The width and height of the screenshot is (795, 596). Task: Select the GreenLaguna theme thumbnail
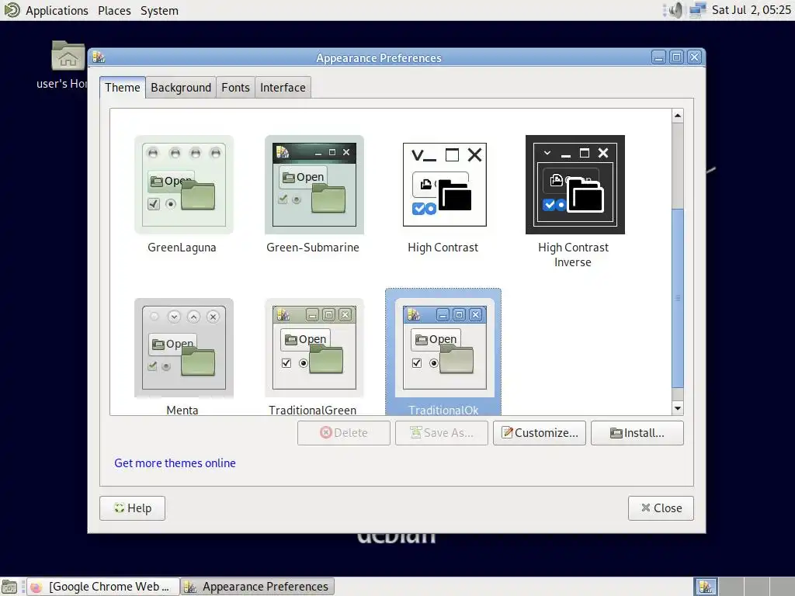pos(183,185)
